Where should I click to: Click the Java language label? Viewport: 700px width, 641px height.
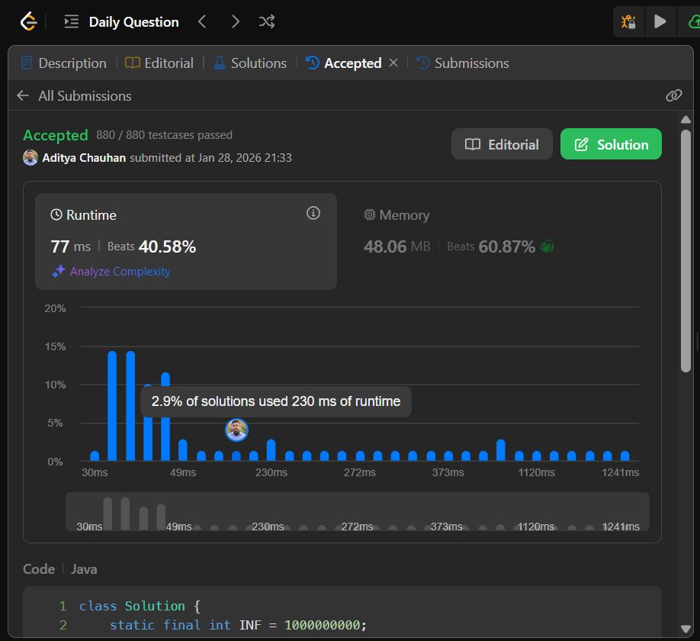pyautogui.click(x=84, y=569)
